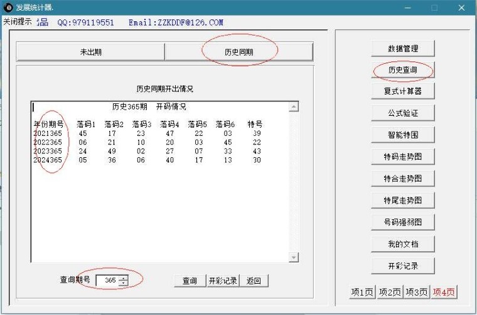Go to 项1页
This screenshot has width=477, height=315.
362,292
